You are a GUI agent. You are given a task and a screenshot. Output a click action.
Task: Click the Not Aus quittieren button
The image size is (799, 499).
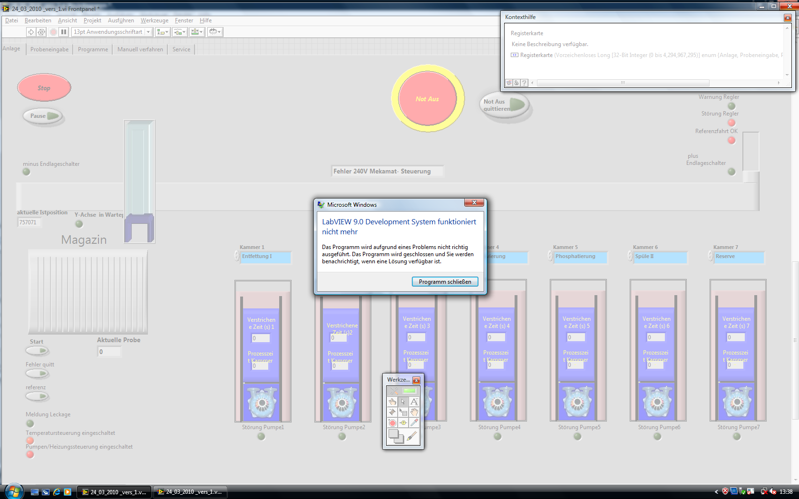(504, 105)
